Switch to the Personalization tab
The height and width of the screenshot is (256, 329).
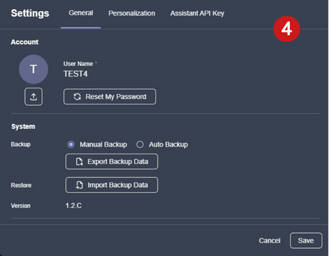pyautogui.click(x=132, y=13)
